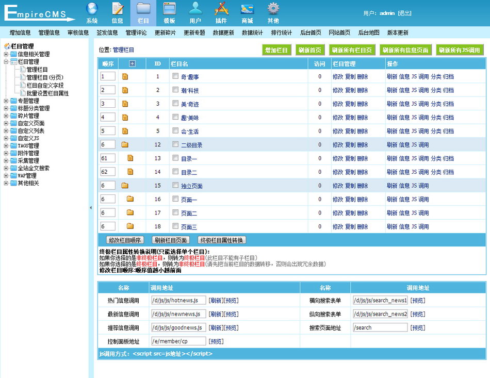Viewport: 490px width, 378px height.
Task: Open the 后台地图 menu item
Action: (369, 32)
